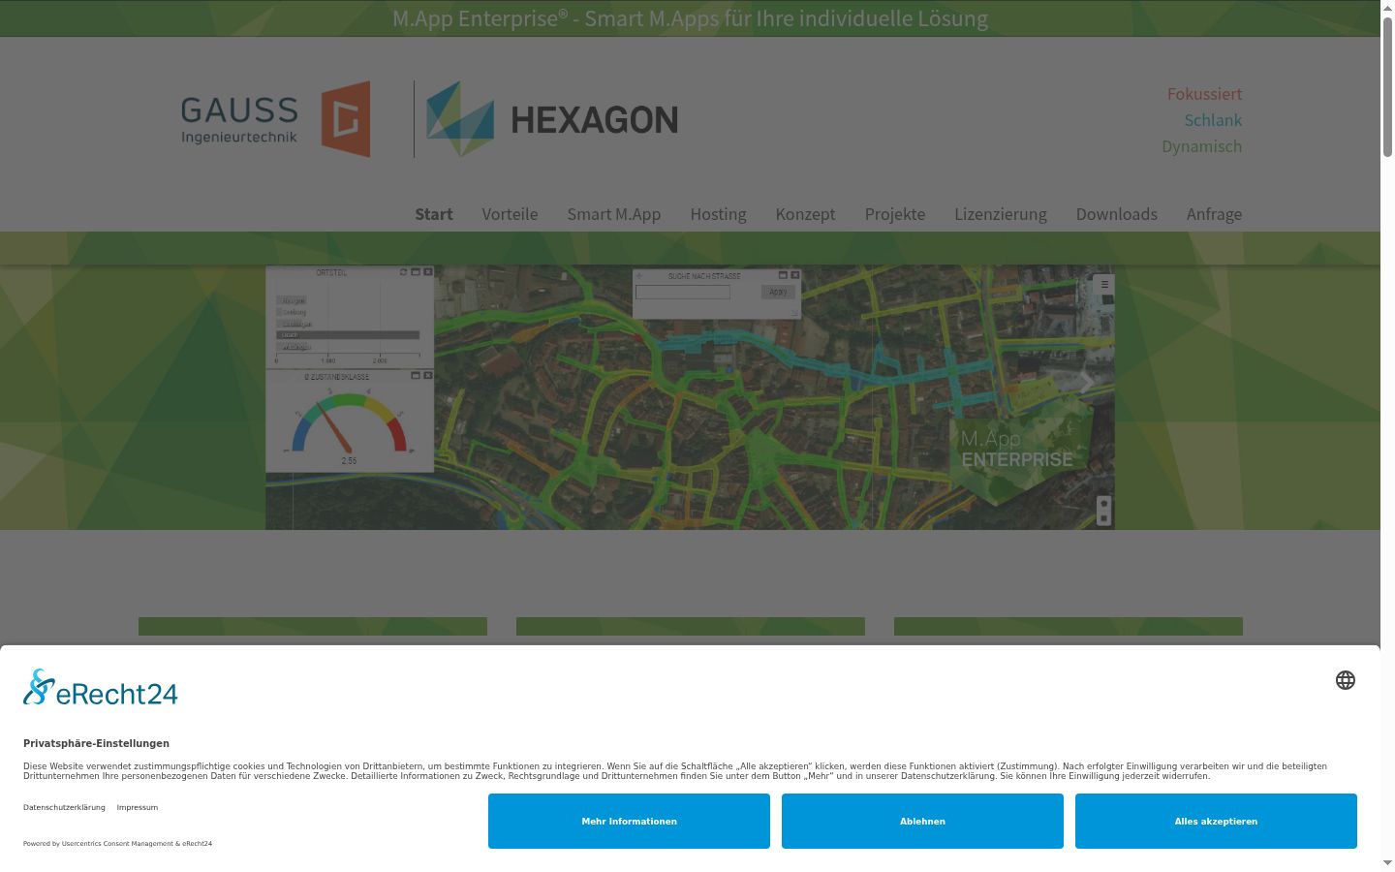Open the Impressum link in the banner
Screen dimensions: 1395x872
138,807
